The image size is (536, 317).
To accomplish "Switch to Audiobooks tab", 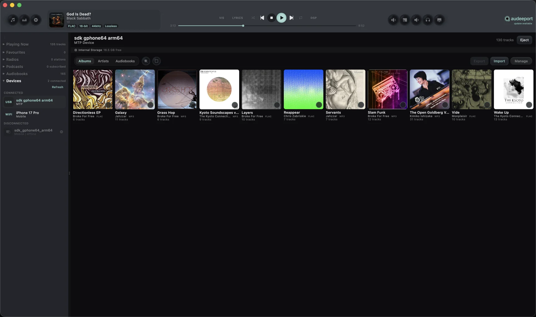I will 125,61.
